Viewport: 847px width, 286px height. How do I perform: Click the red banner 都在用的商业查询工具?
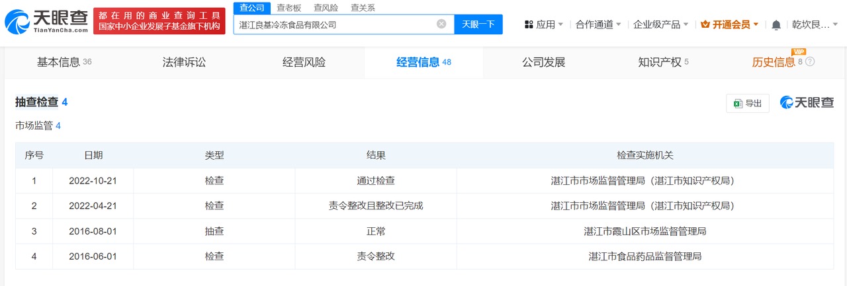[159, 22]
